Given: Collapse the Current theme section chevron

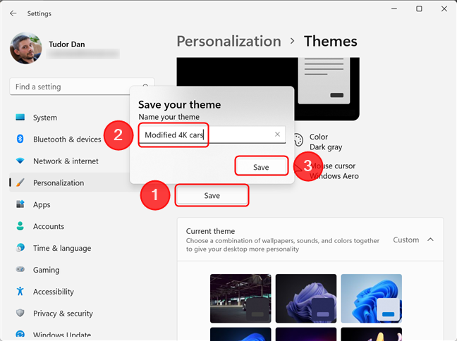Looking at the screenshot, I should pyautogui.click(x=430, y=240).
